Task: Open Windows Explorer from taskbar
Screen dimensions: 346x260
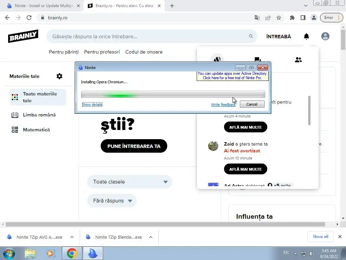Action: tap(30, 253)
